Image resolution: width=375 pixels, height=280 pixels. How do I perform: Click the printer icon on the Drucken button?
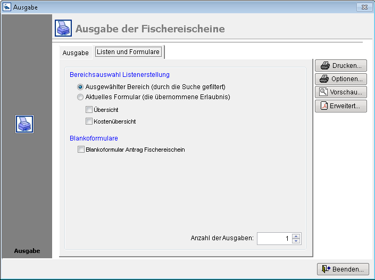tap(324, 66)
